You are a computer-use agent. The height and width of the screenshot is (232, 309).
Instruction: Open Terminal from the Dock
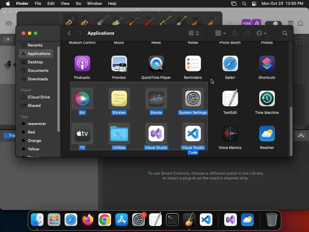point(172,220)
